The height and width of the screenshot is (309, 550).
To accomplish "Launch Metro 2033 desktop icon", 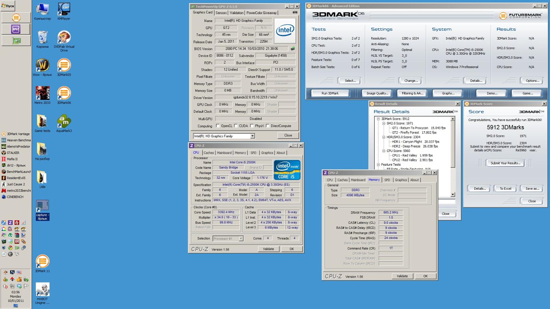I will [42, 96].
